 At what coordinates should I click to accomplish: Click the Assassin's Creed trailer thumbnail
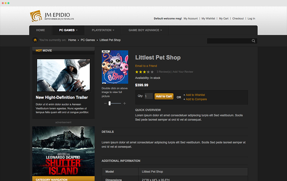[63, 75]
